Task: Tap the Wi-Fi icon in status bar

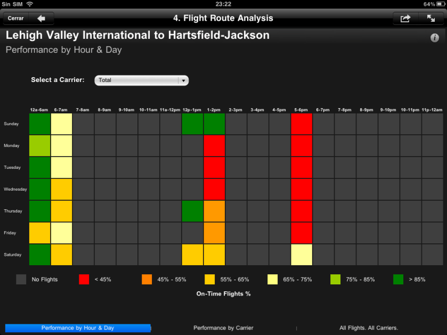Action: [30, 4]
